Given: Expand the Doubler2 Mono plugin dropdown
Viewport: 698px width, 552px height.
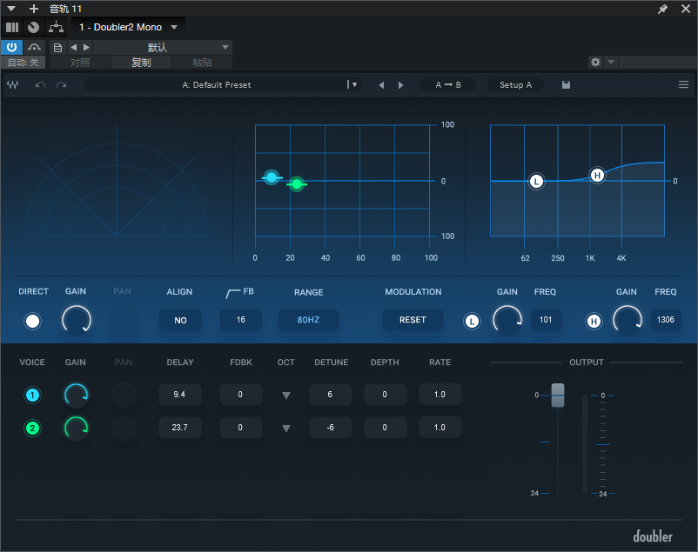Looking at the screenshot, I should coord(174,27).
